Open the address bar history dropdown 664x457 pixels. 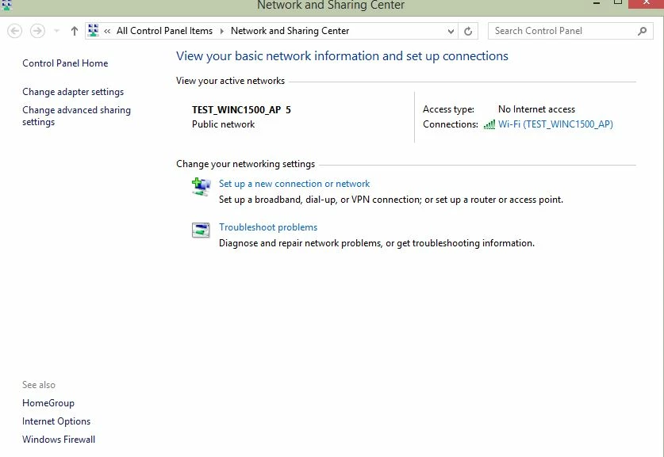tap(451, 31)
